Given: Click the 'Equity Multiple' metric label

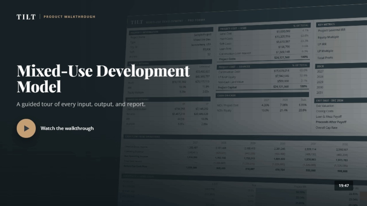Looking at the screenshot, I should click(328, 37).
